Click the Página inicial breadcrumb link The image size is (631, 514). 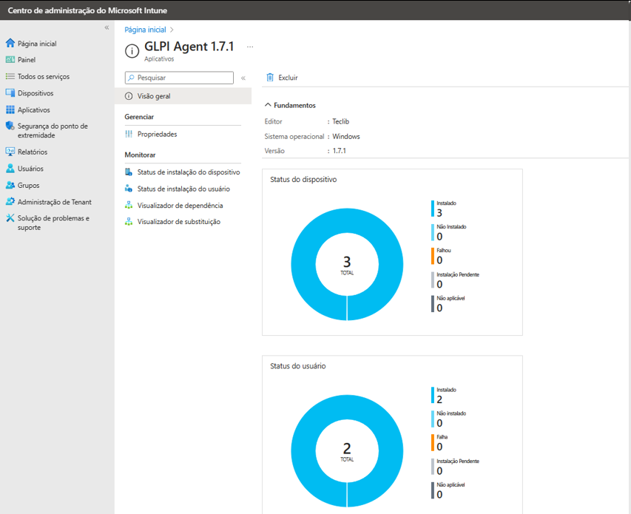(x=145, y=30)
